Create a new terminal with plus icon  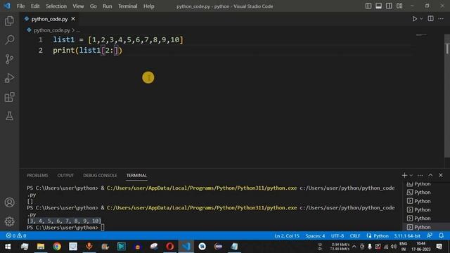pos(404,175)
